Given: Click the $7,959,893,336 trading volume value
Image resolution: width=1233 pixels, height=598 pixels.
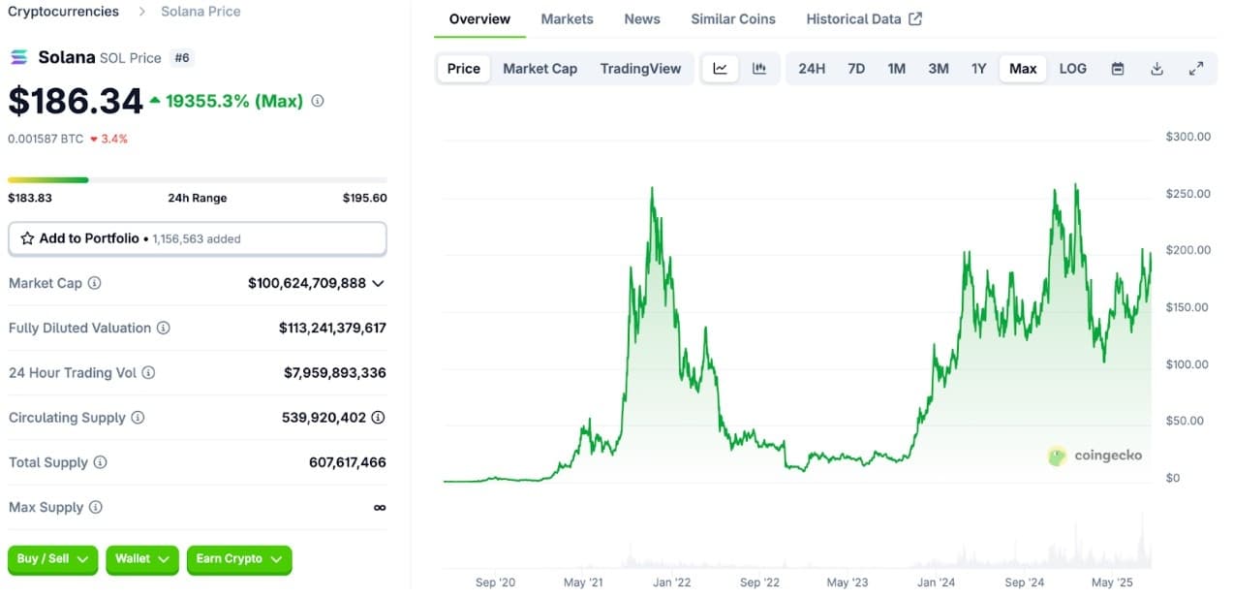Looking at the screenshot, I should point(335,372).
